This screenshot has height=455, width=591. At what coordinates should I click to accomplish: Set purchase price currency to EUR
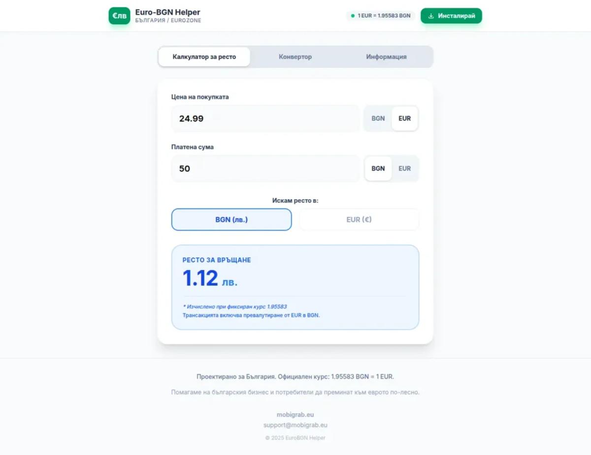(405, 119)
